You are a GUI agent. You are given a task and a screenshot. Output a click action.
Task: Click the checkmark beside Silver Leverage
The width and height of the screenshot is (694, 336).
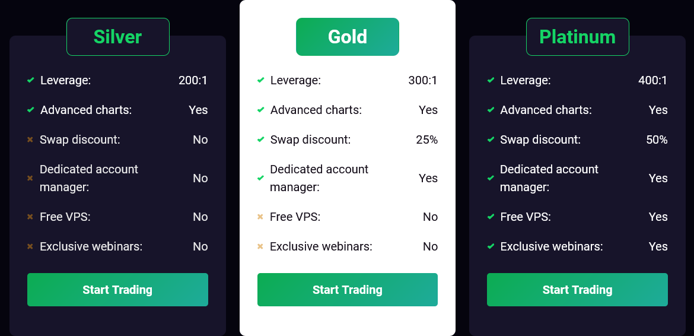pyautogui.click(x=30, y=80)
